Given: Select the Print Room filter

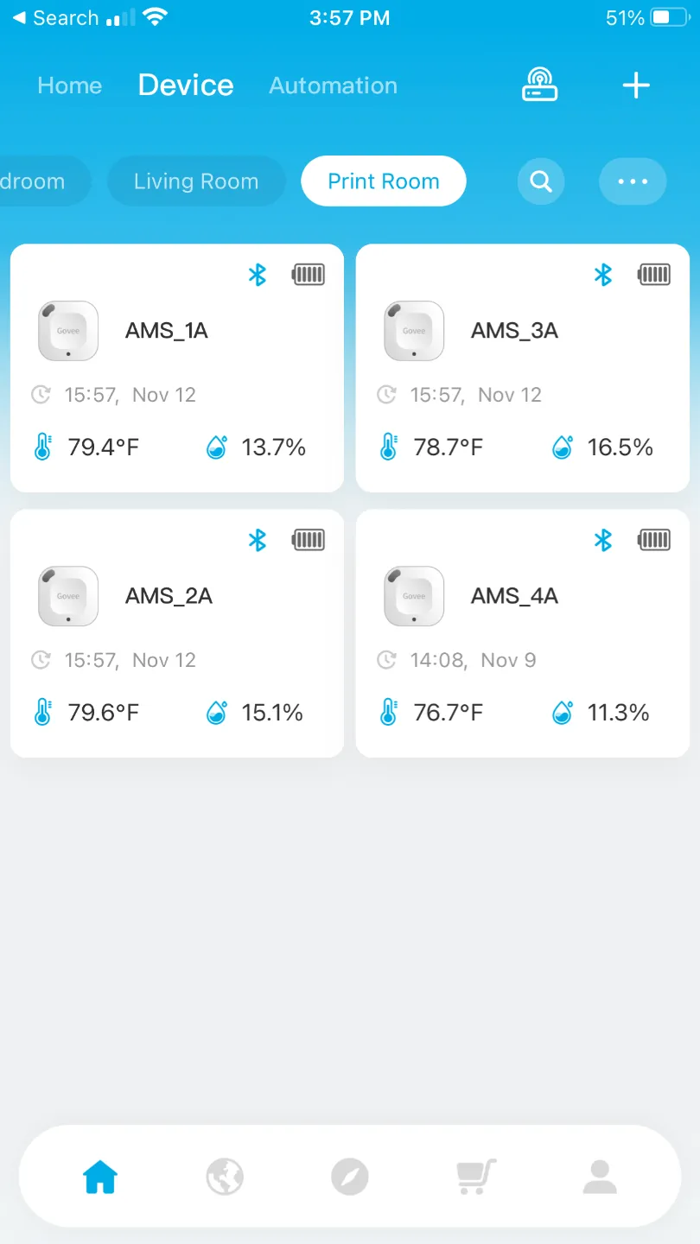Looking at the screenshot, I should point(384,181).
